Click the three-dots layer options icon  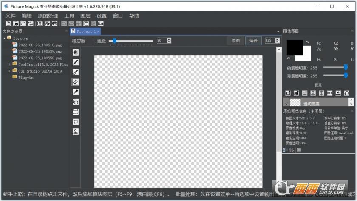coord(330,93)
